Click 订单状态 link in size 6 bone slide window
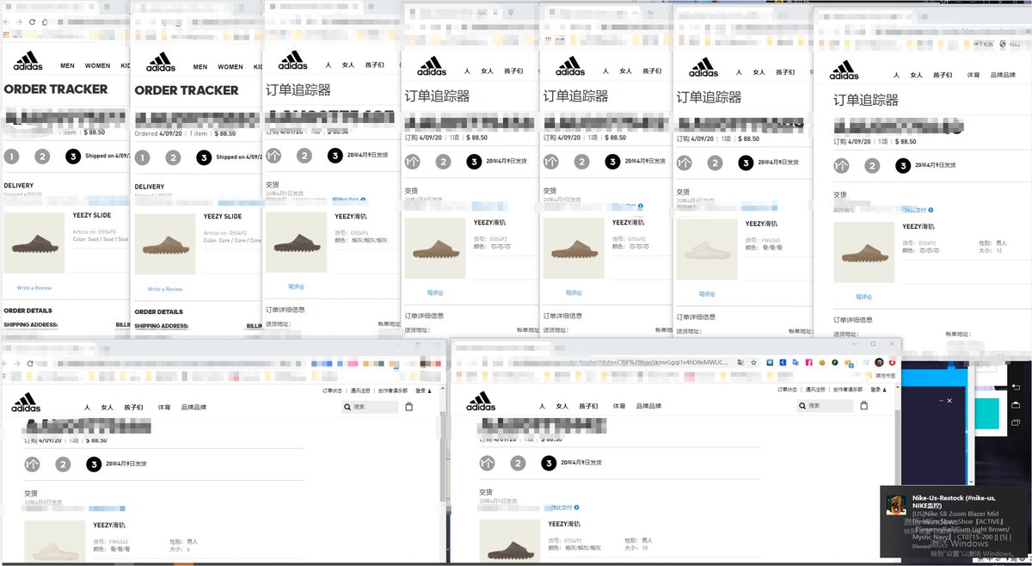The width and height of the screenshot is (1032, 566). tap(332, 390)
